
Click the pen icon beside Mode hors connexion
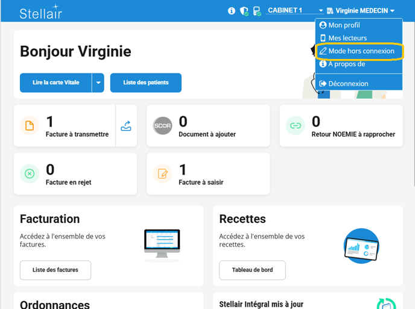(x=323, y=51)
